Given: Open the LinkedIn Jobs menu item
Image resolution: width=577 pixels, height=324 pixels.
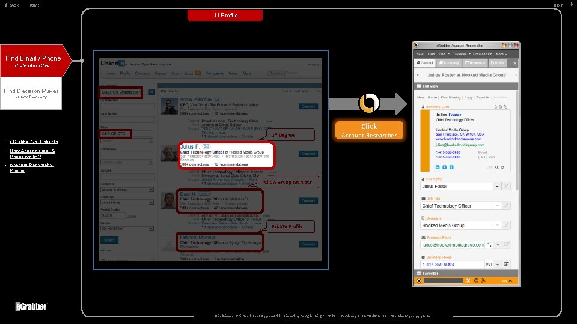Looking at the screenshot, I should pyautogui.click(x=175, y=73).
